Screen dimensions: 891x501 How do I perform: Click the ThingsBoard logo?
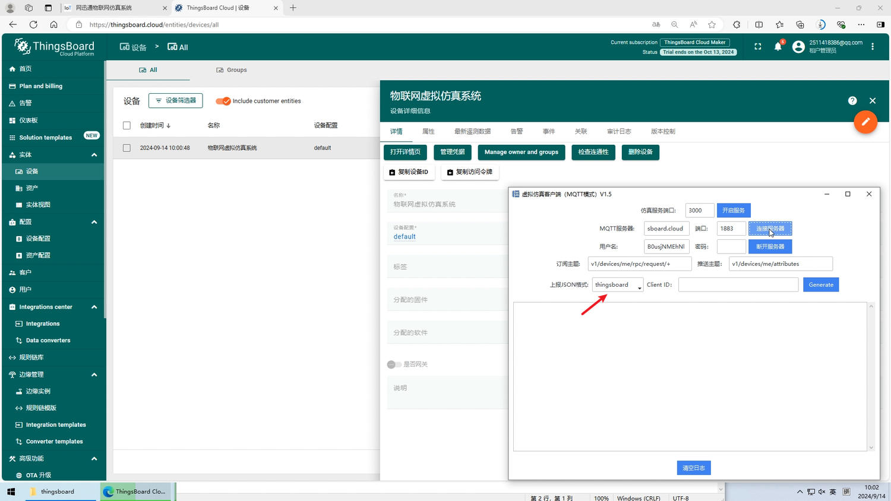[x=54, y=47]
